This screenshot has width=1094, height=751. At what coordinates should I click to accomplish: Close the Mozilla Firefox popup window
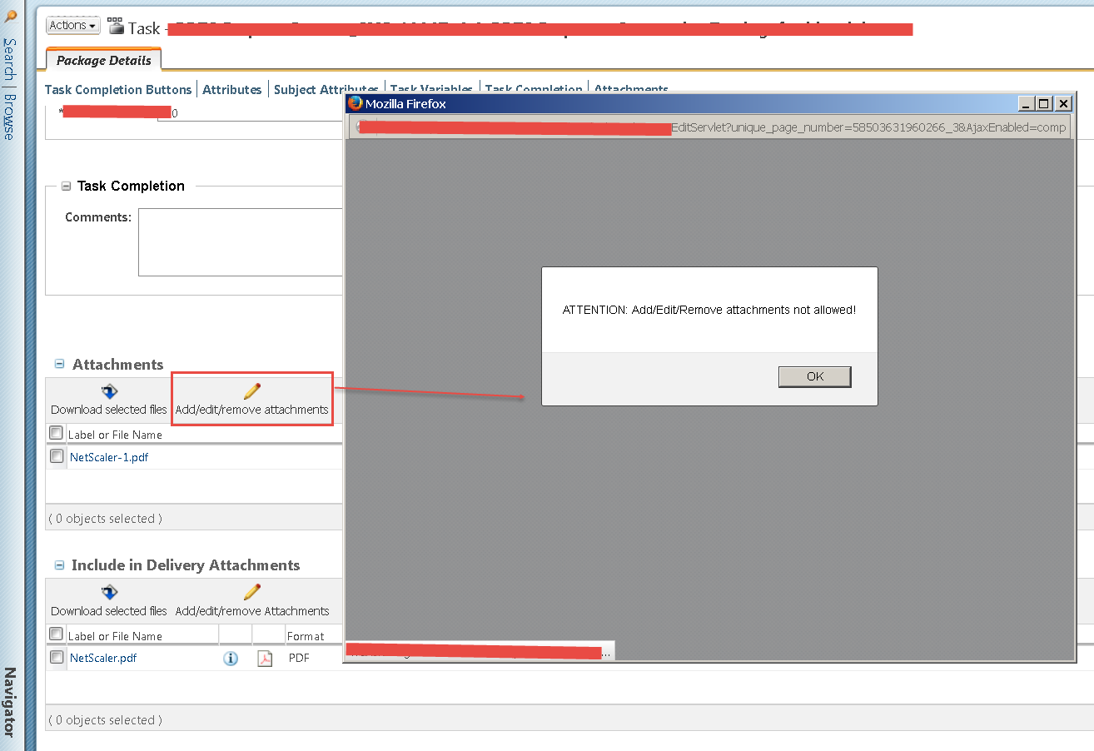[1064, 104]
